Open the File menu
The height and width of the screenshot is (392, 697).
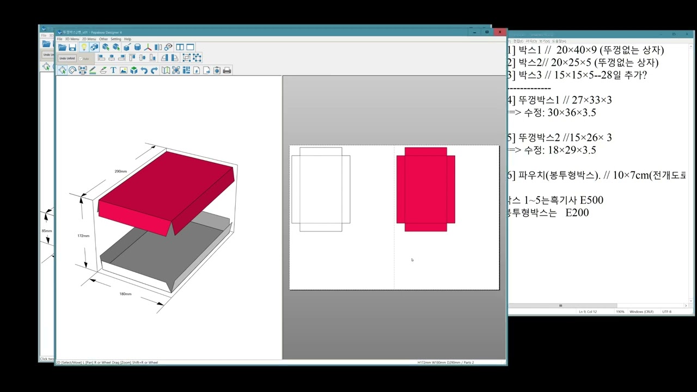(60, 39)
